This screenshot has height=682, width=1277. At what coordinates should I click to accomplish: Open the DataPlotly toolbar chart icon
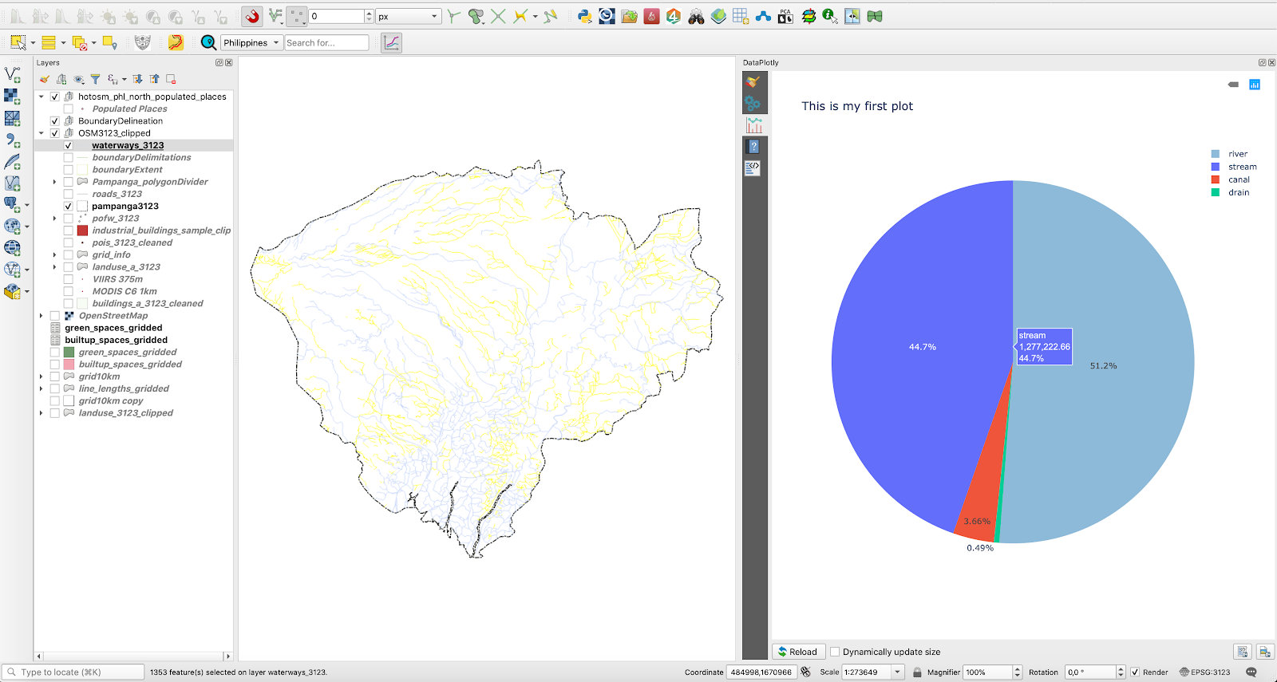point(391,43)
